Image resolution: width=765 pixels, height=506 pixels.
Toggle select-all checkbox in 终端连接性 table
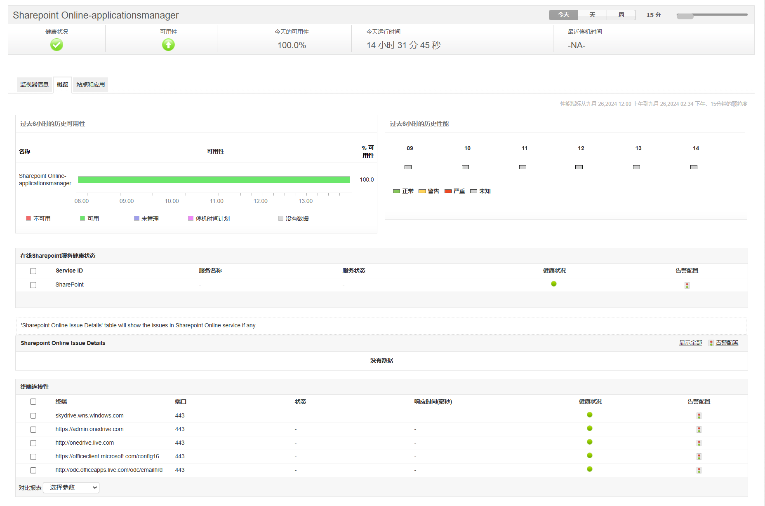[33, 402]
